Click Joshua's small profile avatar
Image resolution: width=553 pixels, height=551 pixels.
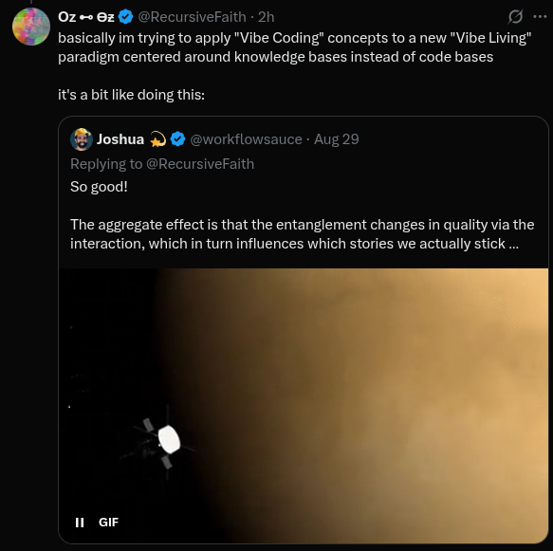point(82,139)
